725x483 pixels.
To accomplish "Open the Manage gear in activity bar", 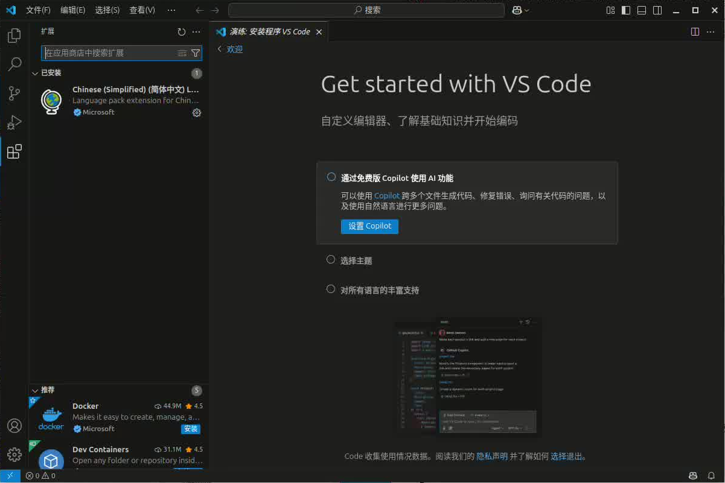I will 14,454.
